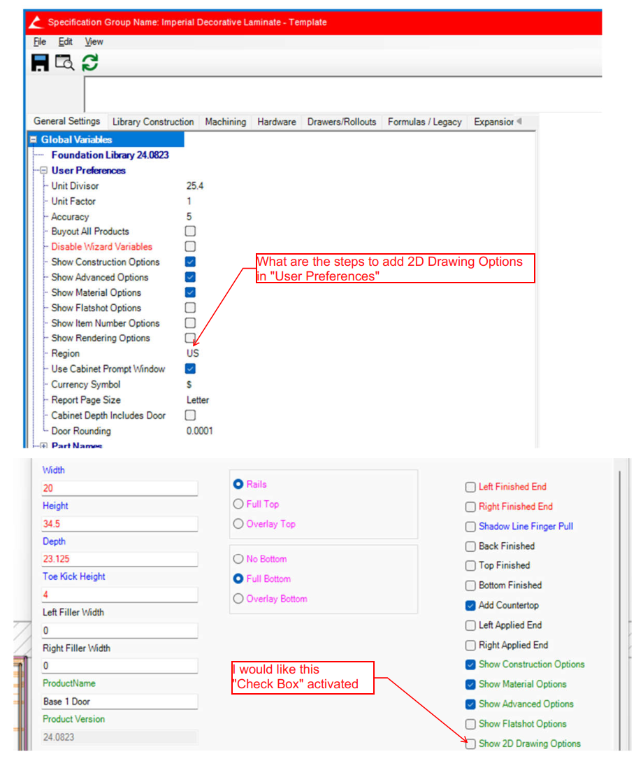This screenshot has width=643, height=782.
Task: Uncheck Use Cabinet Prompt Window
Action: click(x=190, y=369)
